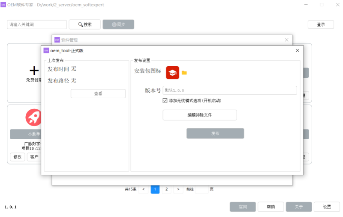Click the 发布 button
The width and height of the screenshot is (343, 217).
215,133
